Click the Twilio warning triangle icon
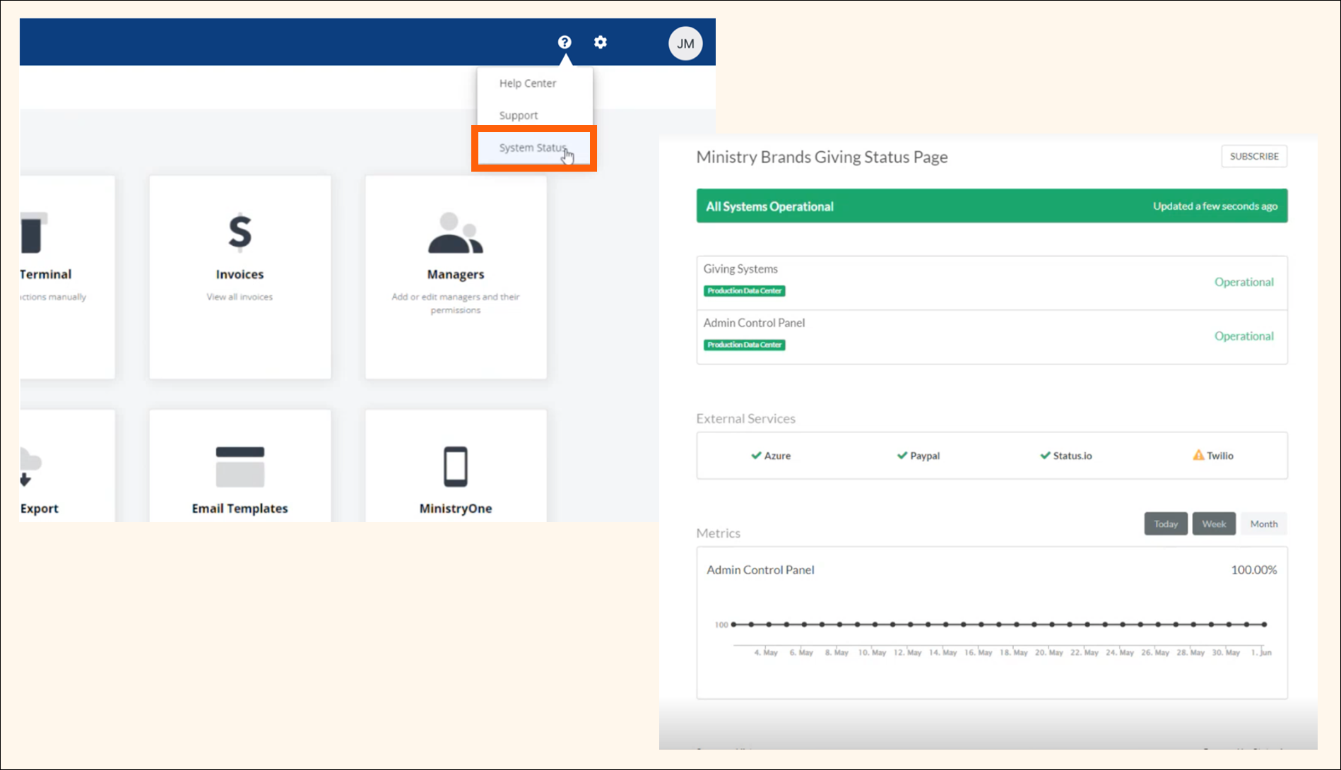This screenshot has width=1341, height=770. click(1198, 456)
